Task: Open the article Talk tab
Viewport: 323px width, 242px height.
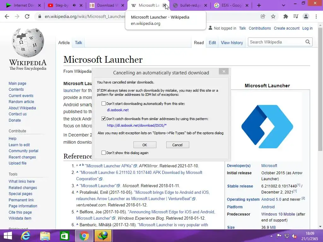Action: coord(78,43)
